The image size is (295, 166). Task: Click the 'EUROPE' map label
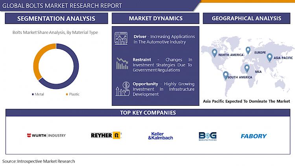coord(260,52)
